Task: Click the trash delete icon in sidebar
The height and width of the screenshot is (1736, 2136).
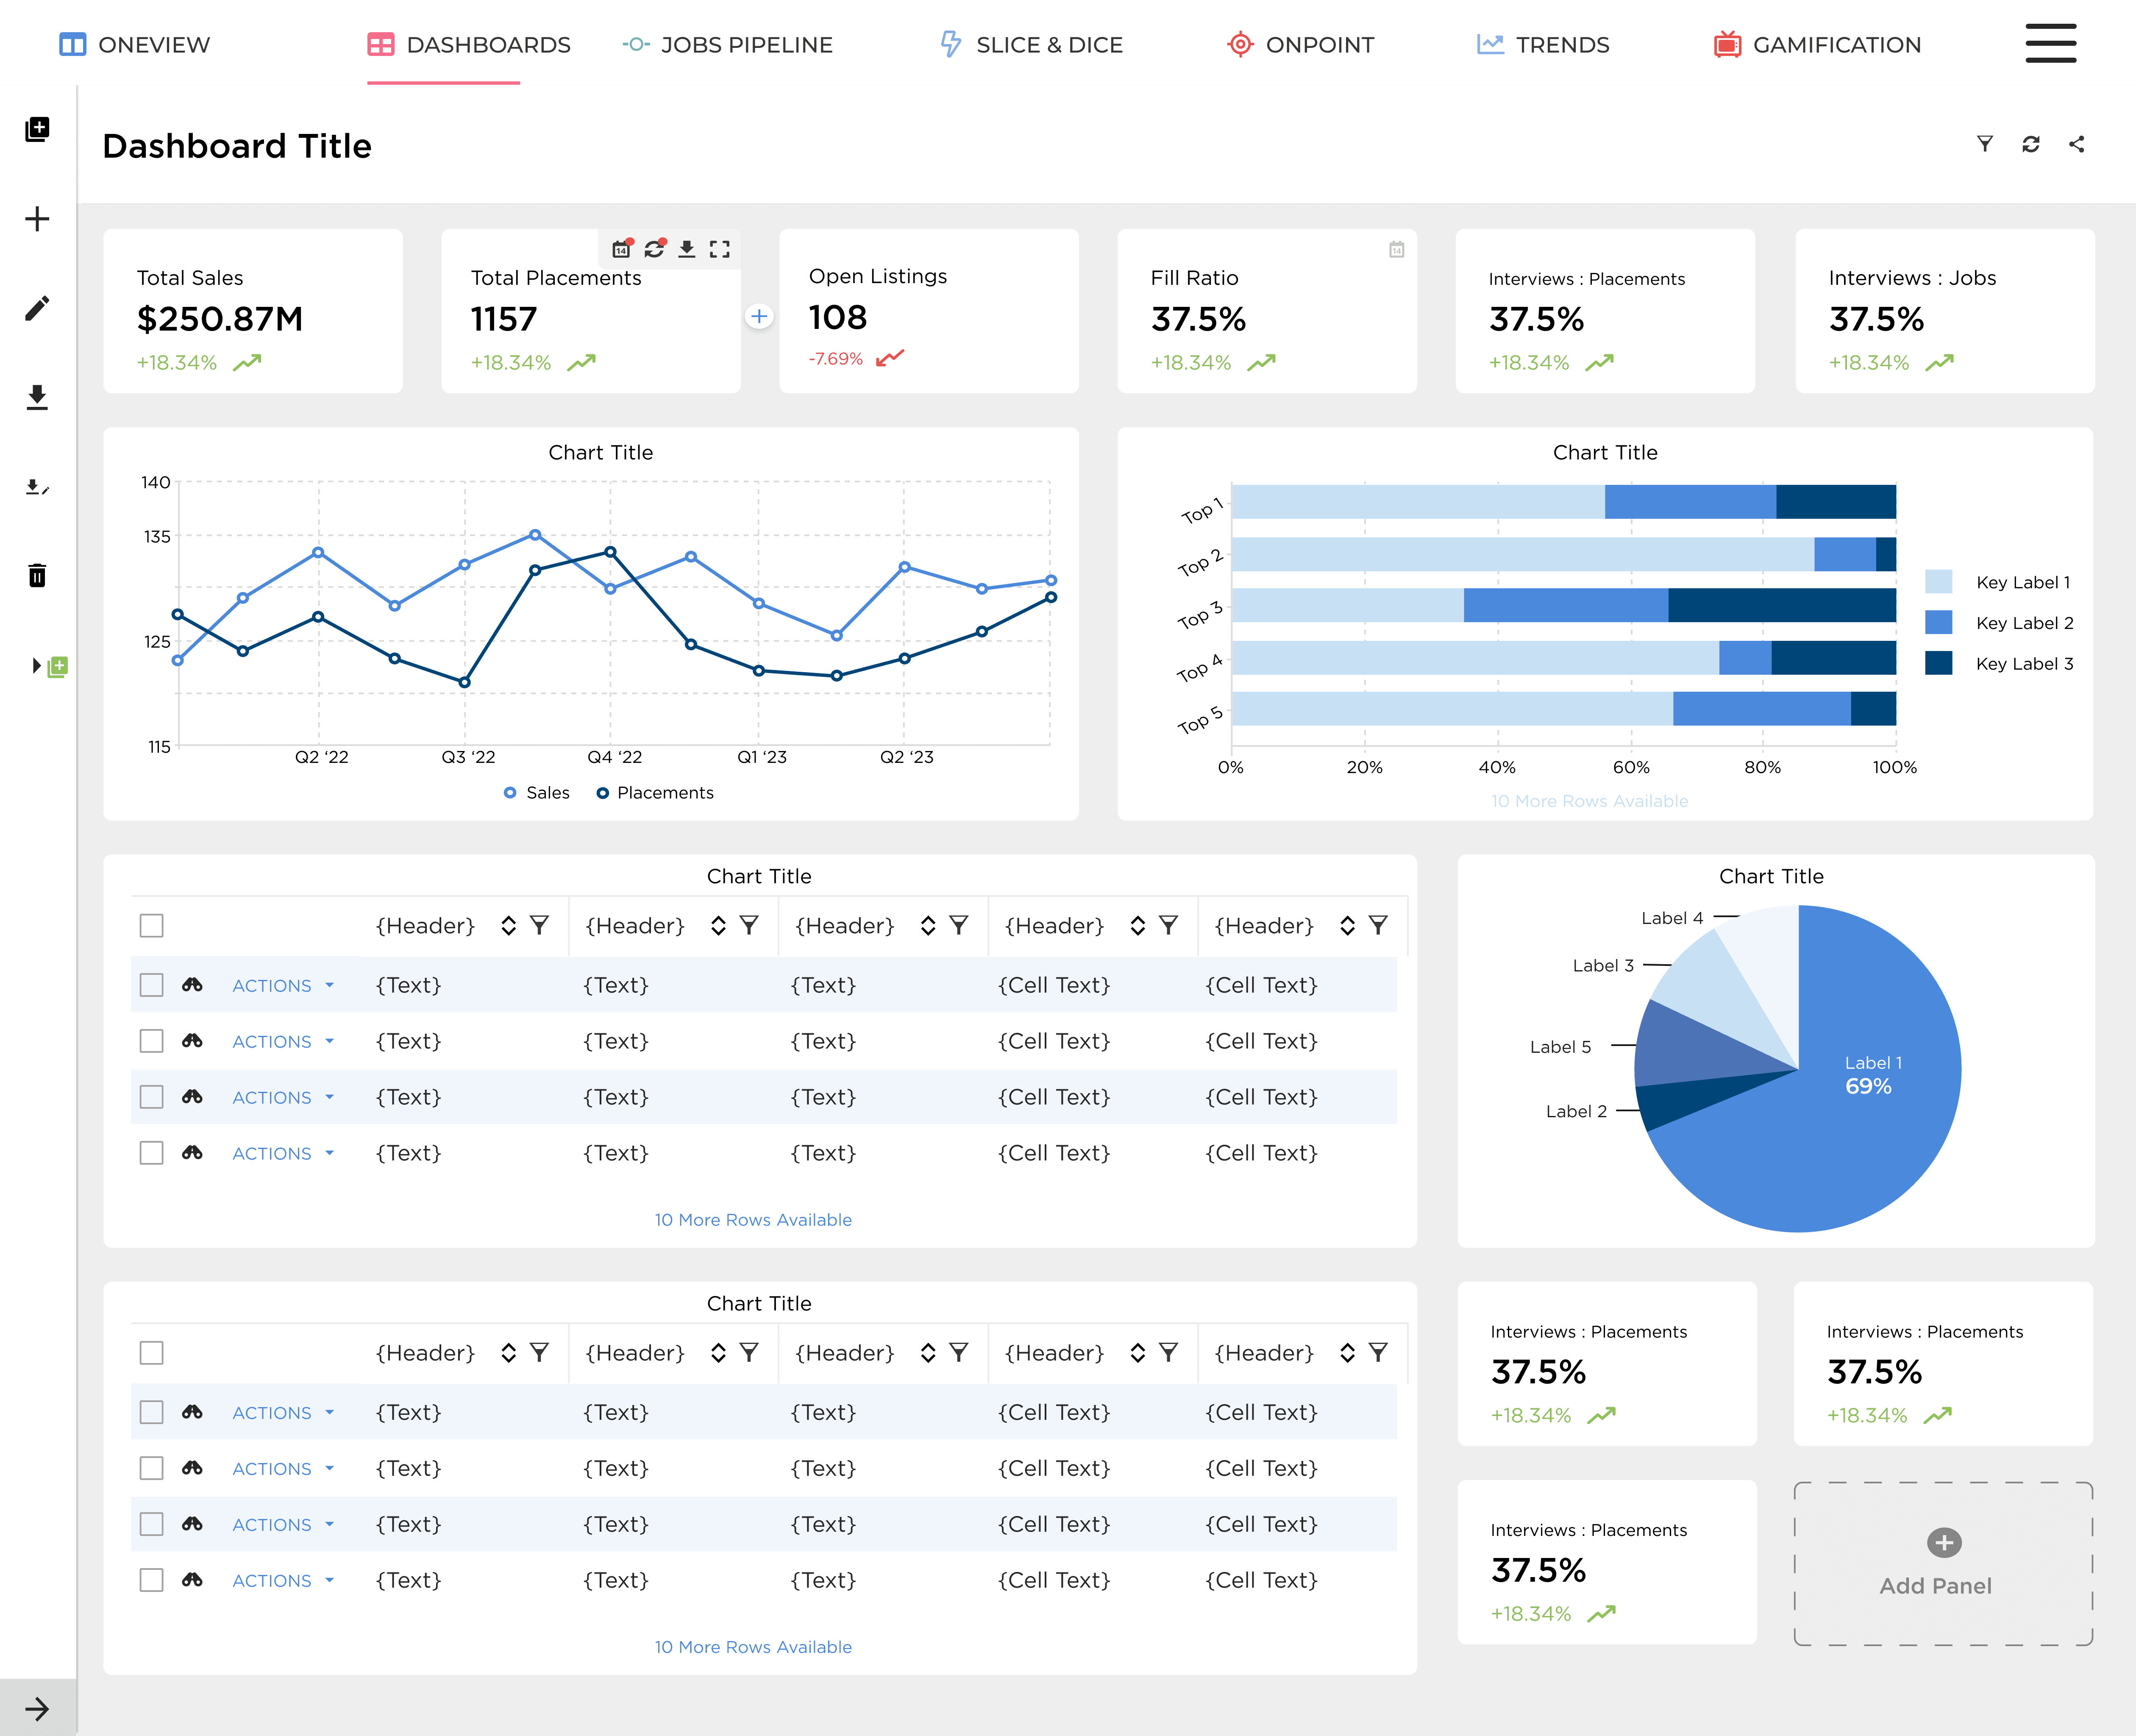Action: 37,575
